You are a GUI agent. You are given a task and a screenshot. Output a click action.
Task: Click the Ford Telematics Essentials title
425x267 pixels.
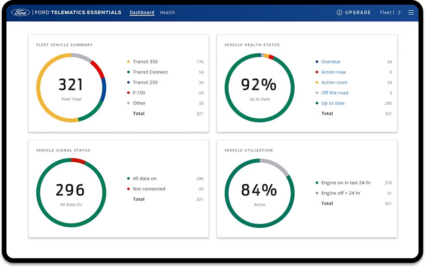tap(78, 12)
